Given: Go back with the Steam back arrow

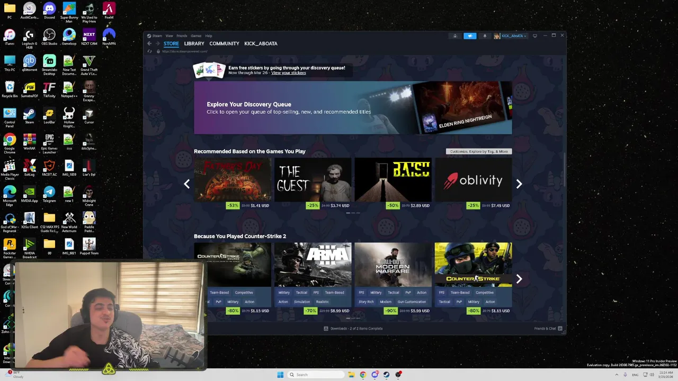Looking at the screenshot, I should pos(149,43).
